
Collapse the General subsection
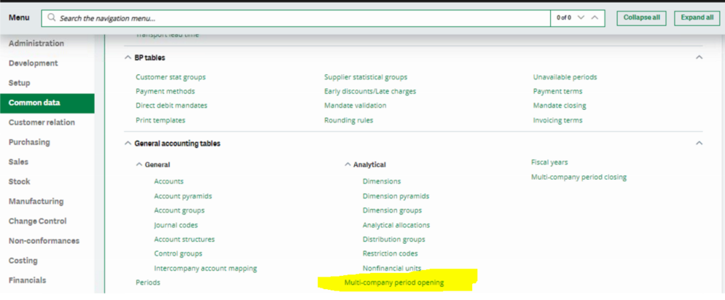click(x=140, y=165)
